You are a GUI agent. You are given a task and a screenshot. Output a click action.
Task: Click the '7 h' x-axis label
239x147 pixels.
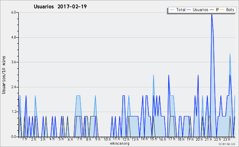click(79, 139)
